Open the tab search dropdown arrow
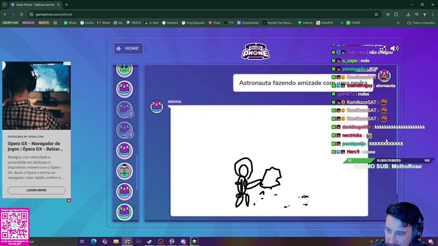Screen dimensions: 438x246 coord(4,4)
